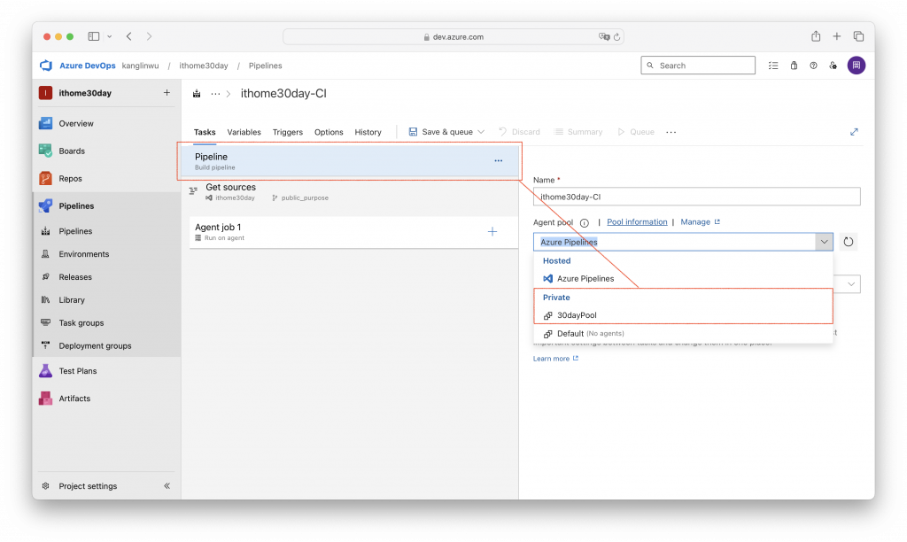Click kanglinwu organization breadcrumb
Image resolution: width=907 pixels, height=542 pixels.
click(140, 66)
